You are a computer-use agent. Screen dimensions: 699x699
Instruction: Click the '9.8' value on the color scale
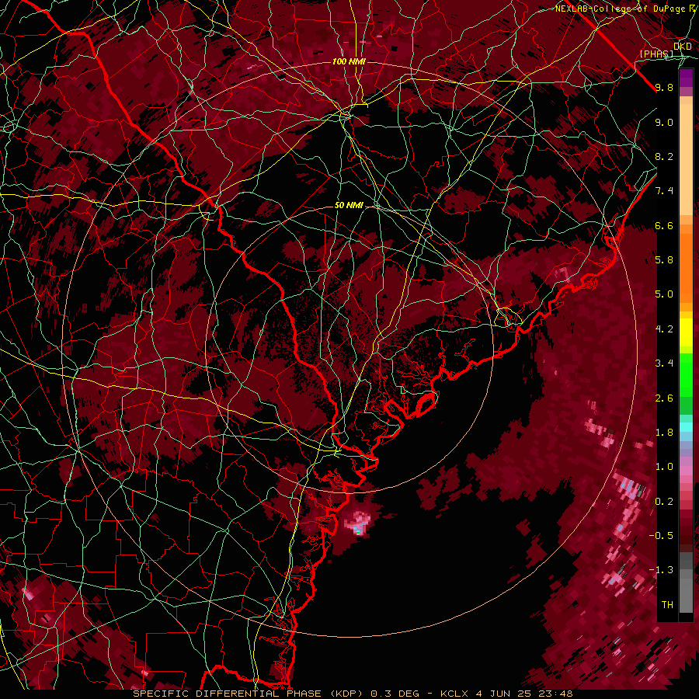(664, 87)
